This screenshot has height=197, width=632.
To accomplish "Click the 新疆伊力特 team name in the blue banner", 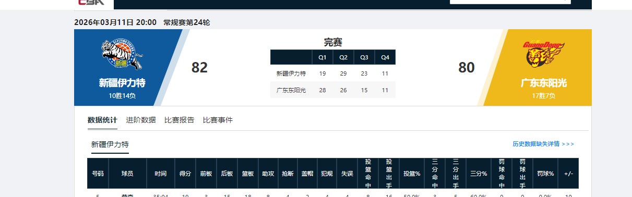I will pyautogui.click(x=122, y=83).
